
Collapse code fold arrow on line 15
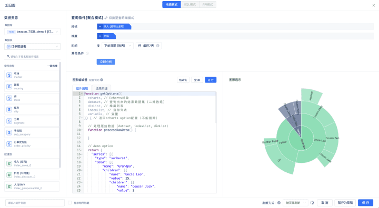[x=82, y=150]
